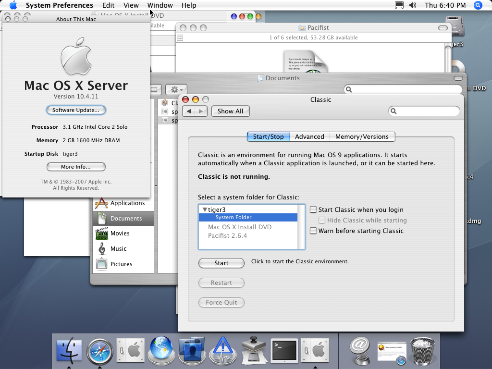Toggle toolbar pill button on Documents window
The width and height of the screenshot is (492, 369).
(458, 78)
